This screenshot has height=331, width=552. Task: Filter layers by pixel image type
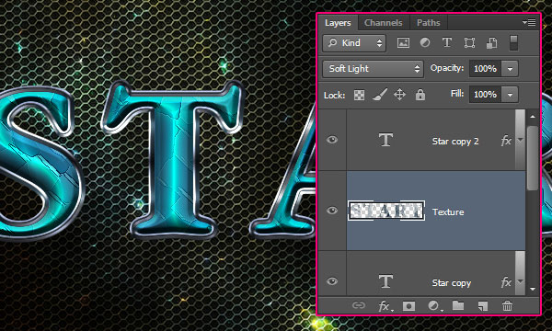pyautogui.click(x=403, y=43)
